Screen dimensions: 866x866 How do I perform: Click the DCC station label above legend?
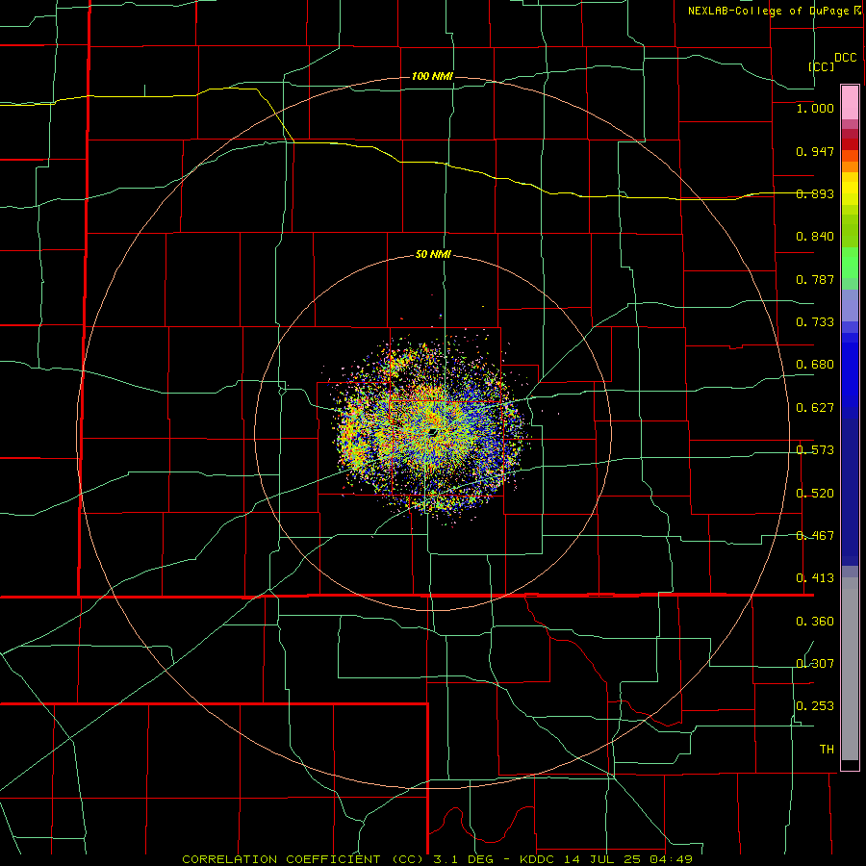point(846,58)
